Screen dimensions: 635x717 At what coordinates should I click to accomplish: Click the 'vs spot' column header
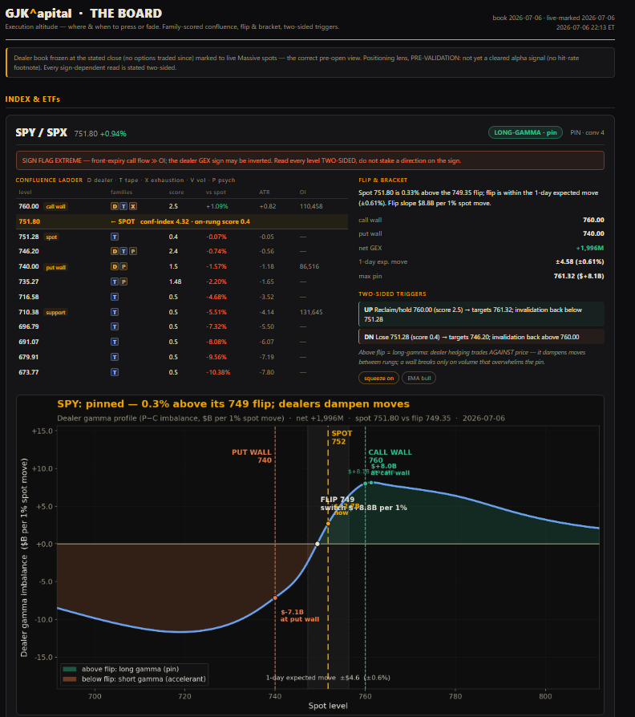216,192
